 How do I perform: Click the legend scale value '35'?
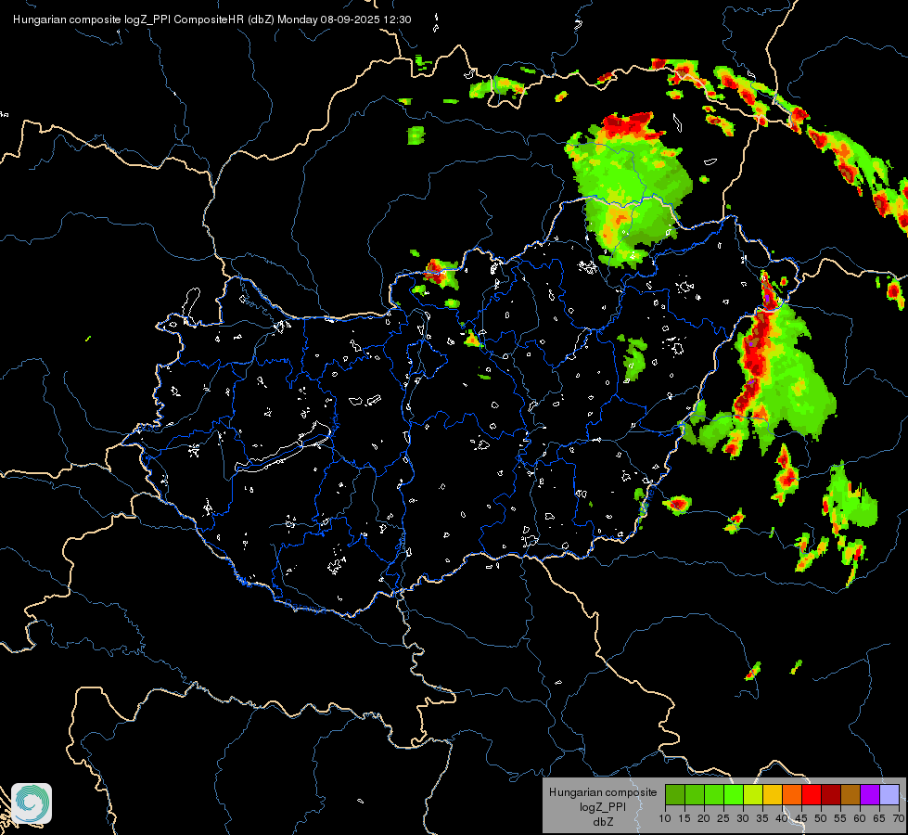762,818
